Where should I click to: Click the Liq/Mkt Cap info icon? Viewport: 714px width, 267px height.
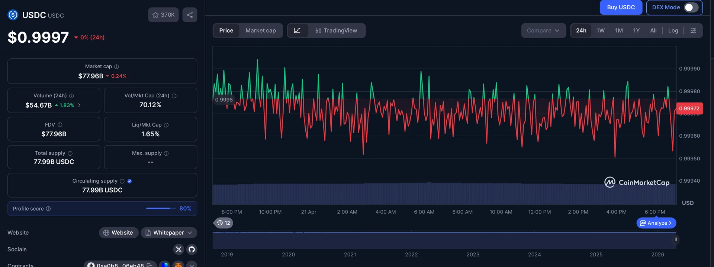[166, 125]
